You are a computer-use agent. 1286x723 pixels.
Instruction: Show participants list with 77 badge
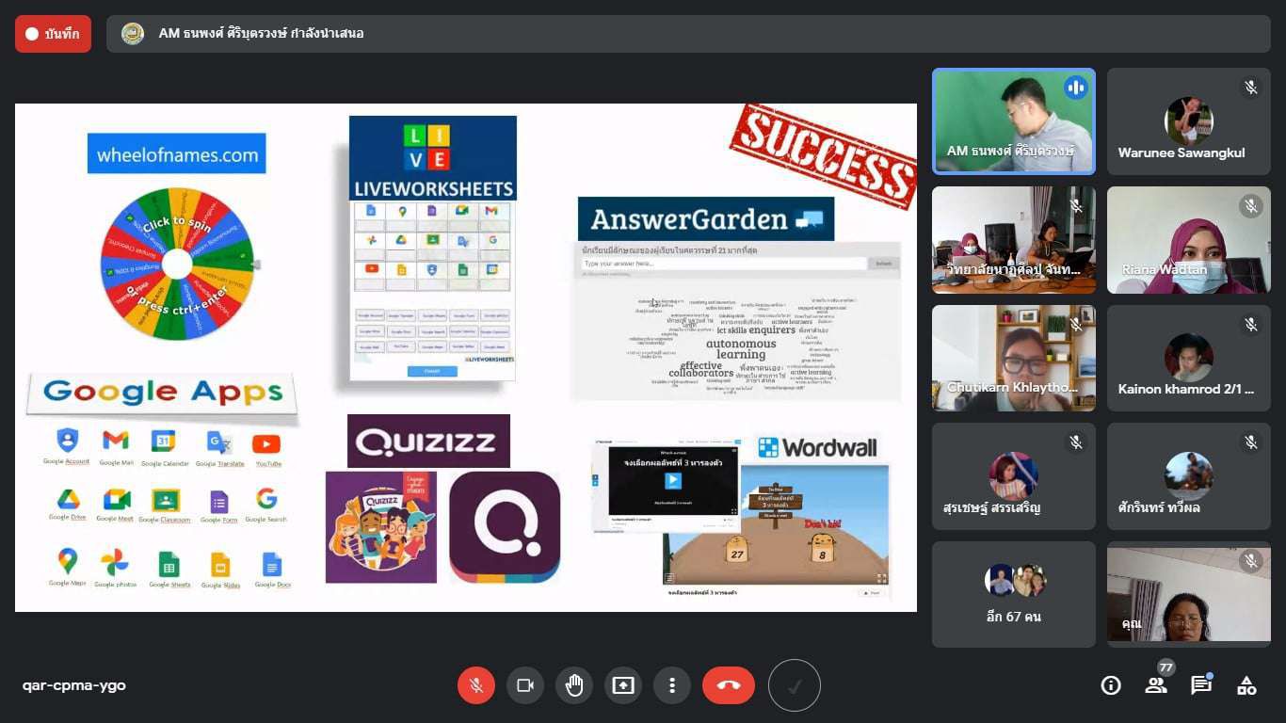coord(1156,685)
